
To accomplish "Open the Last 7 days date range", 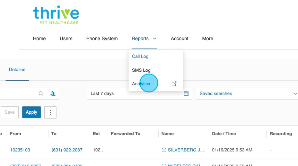I will pos(135,94).
